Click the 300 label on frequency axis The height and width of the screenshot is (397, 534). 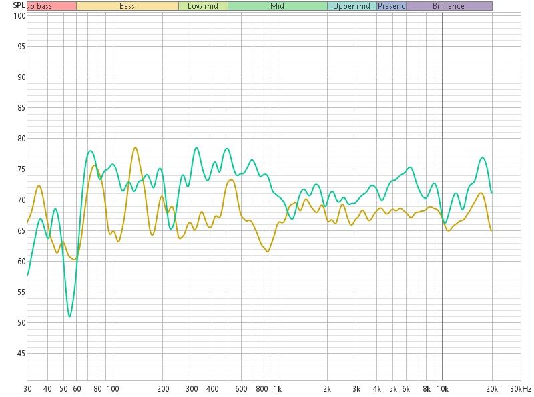pos(192,389)
